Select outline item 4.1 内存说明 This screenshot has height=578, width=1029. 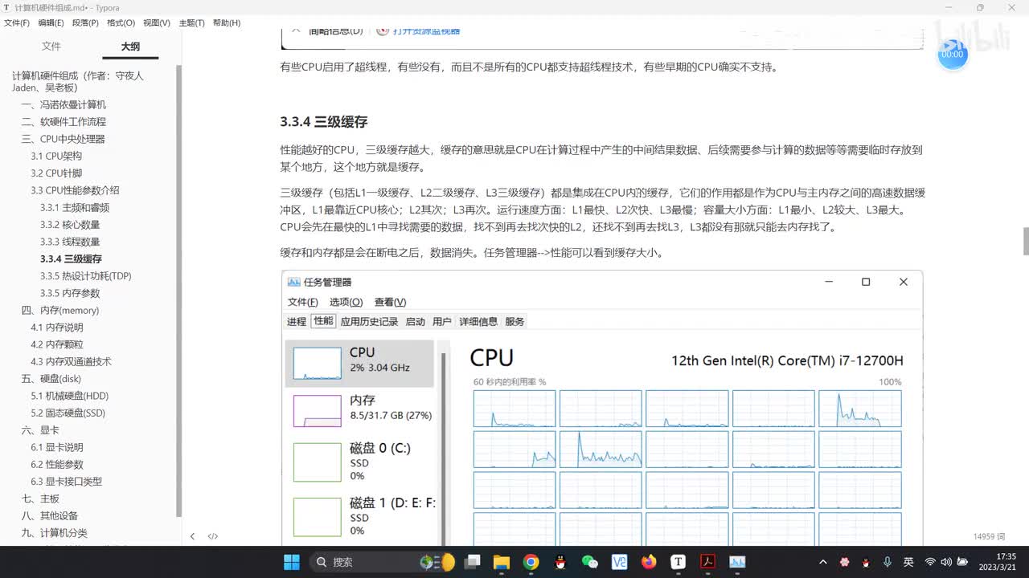[56, 328]
